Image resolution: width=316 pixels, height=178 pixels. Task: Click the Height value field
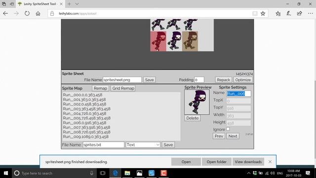238,123
